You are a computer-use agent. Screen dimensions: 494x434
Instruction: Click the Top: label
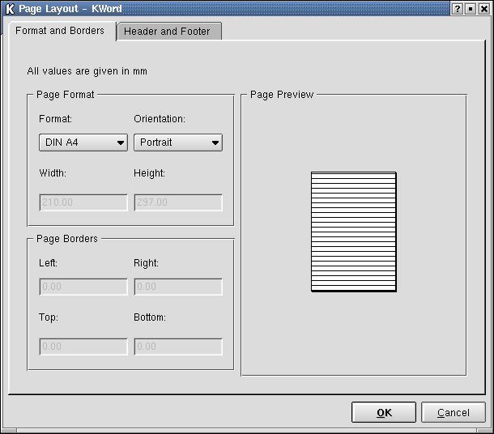(49, 317)
